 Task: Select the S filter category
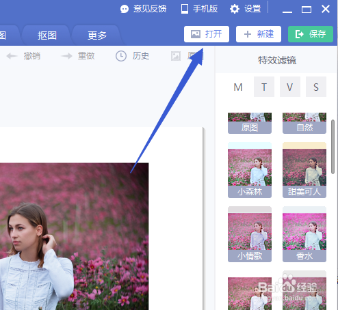tap(316, 87)
